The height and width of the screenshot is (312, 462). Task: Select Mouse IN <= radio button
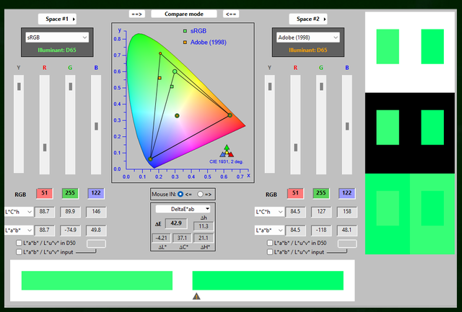click(x=180, y=194)
